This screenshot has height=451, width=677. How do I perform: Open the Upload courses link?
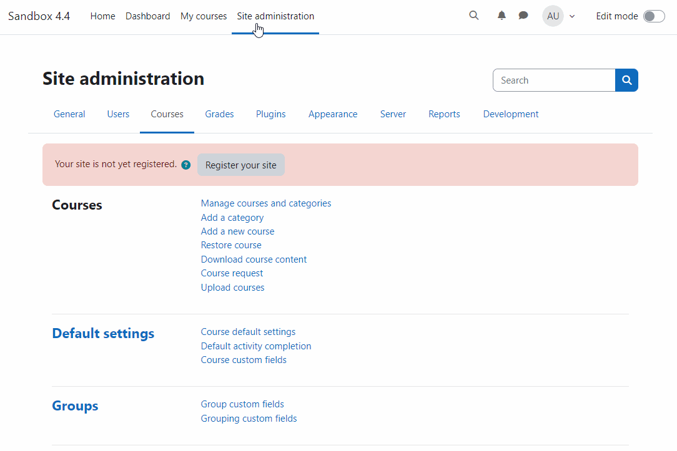pos(232,288)
